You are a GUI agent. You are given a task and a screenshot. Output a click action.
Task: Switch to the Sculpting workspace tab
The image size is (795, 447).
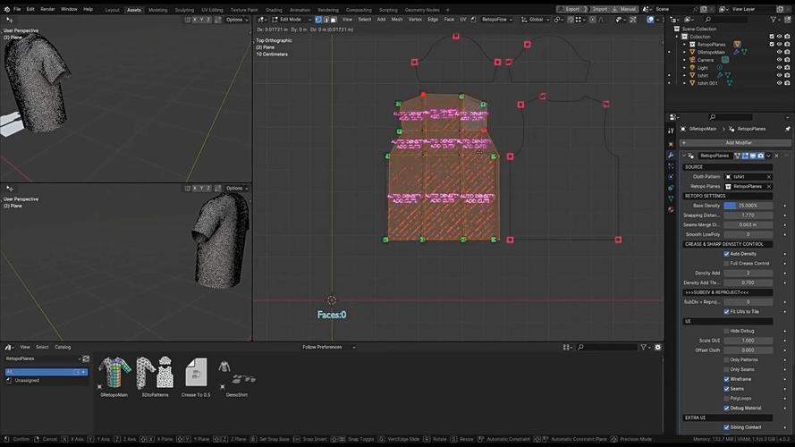pos(184,10)
